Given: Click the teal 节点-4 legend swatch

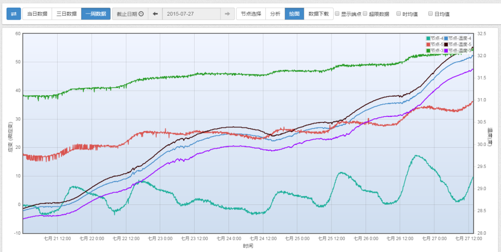Looking at the screenshot, I should [428, 38].
